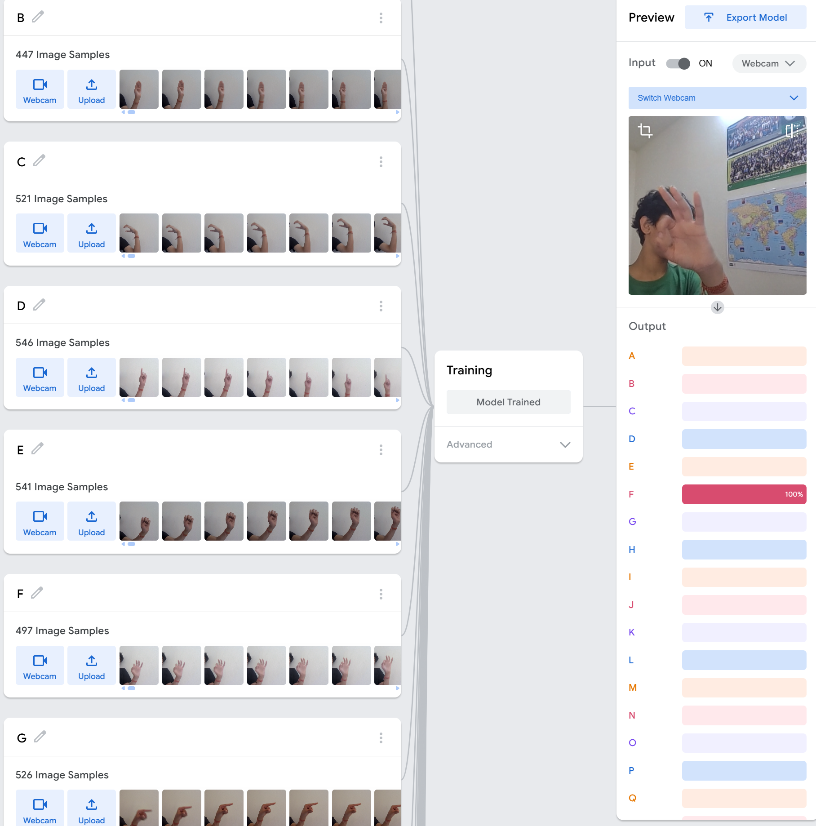Record class F samples with Webcam
Screen dimensions: 816x826
coord(40,665)
